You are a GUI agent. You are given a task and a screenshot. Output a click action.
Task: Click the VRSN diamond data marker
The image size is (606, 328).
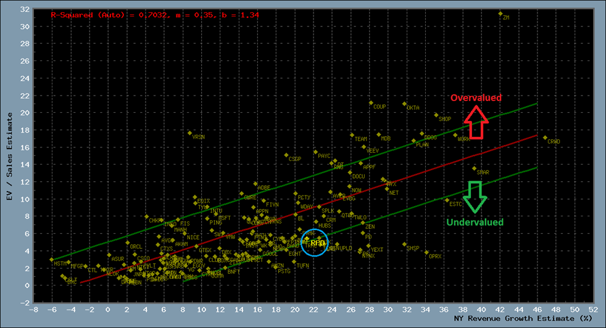190,133
